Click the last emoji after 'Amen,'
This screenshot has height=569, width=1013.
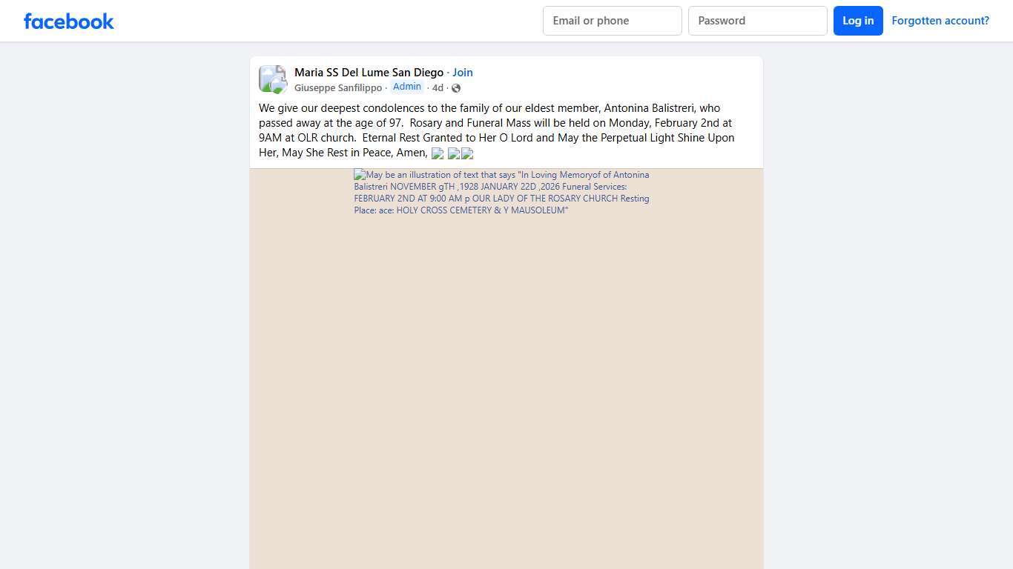[x=467, y=153]
